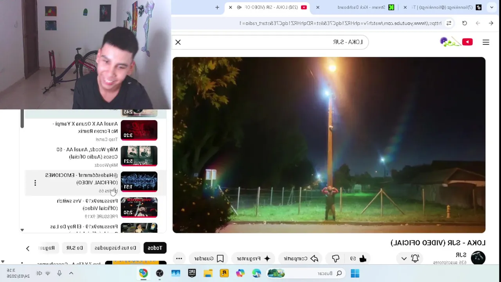The width and height of the screenshot is (501, 282).
Task: Open clock and date 24/03/2026
Action: click(x=18, y=273)
